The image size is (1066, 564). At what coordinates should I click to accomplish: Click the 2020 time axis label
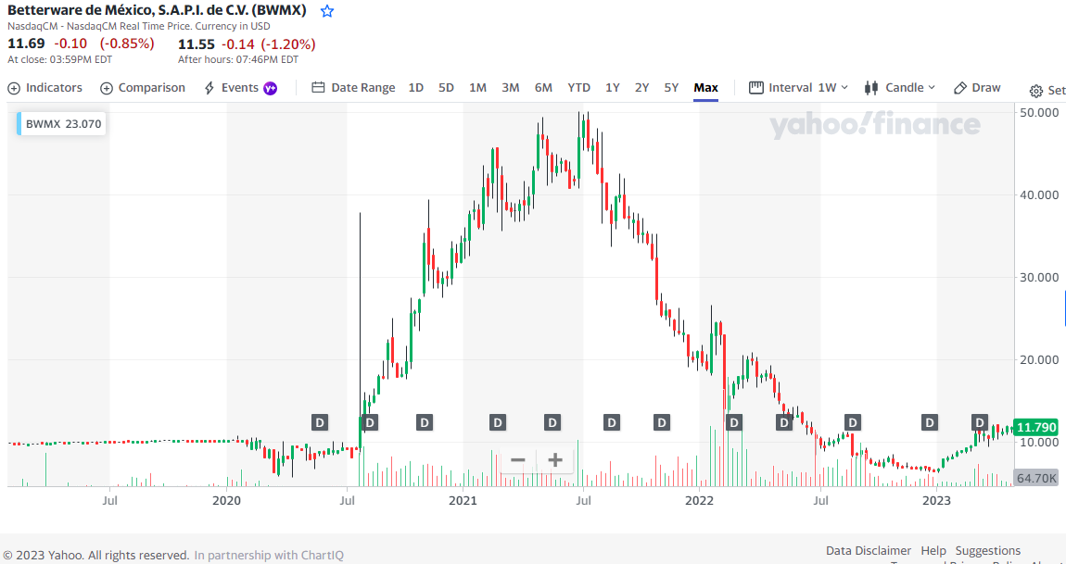point(226,501)
